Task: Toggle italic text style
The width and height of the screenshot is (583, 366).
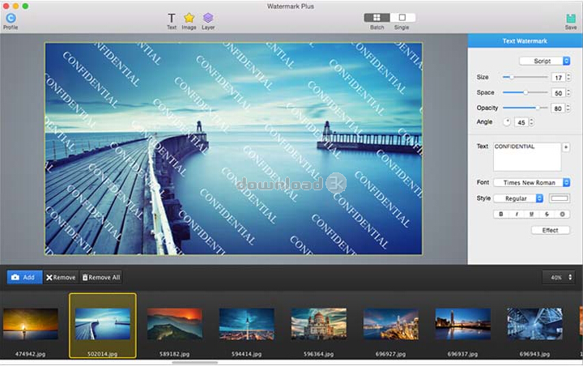Action: [x=516, y=214]
